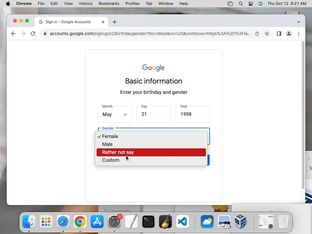Screen dimensions: 312x234
Task: Open Finder from the Dock
Action: pos(29,222)
